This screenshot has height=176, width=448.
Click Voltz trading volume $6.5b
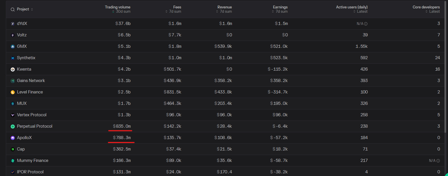tap(124, 35)
